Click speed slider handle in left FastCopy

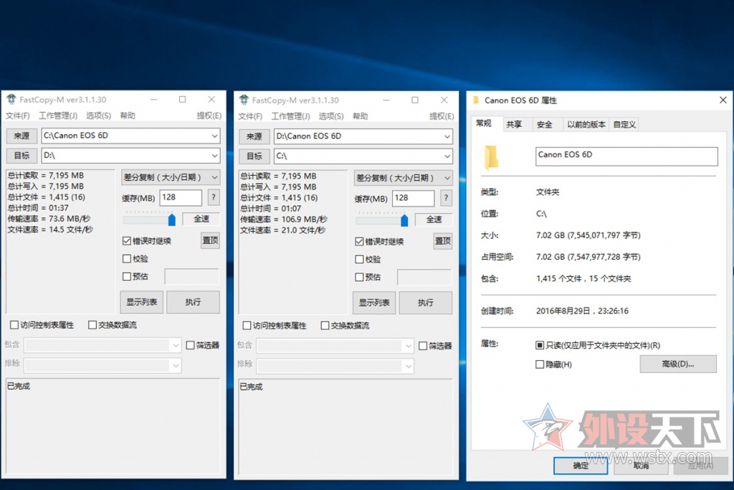172,220
